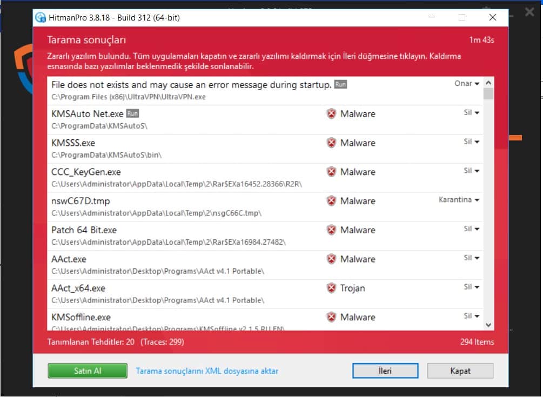Select the CCC_KeyGen.exe file name
This screenshot has width=543, height=397.
[x=86, y=172]
